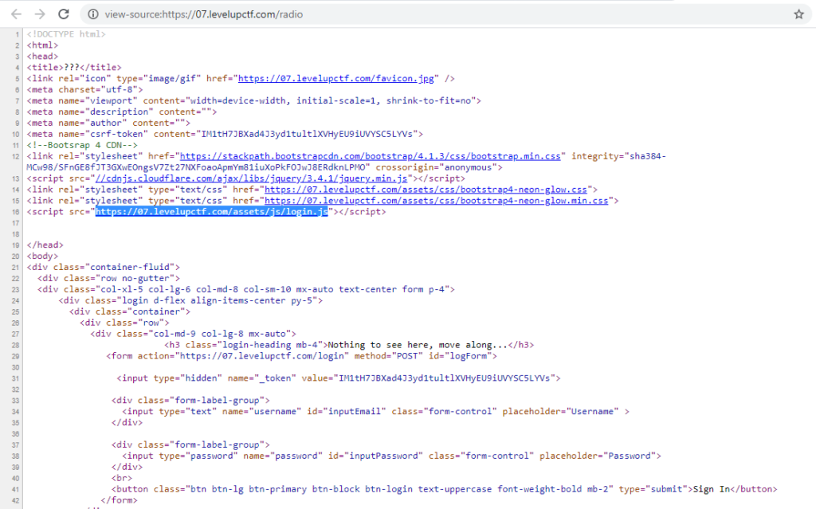816x509 pixels.
Task: Click the meta author line
Action: 108,123
